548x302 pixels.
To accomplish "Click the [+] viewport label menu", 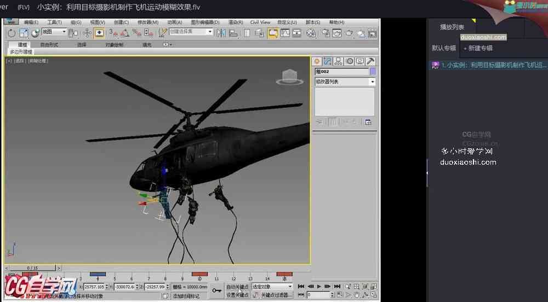I will coord(9,61).
